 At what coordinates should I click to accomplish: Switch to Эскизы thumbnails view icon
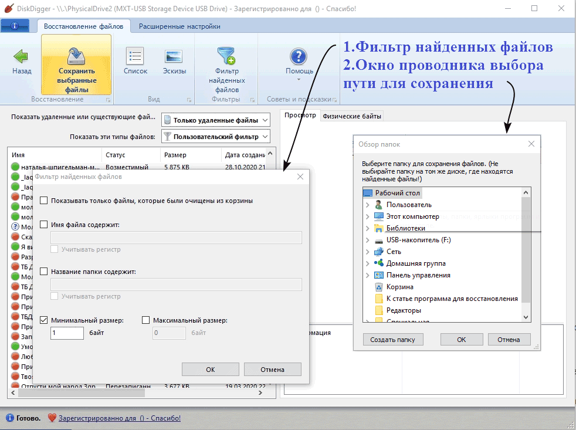click(174, 56)
